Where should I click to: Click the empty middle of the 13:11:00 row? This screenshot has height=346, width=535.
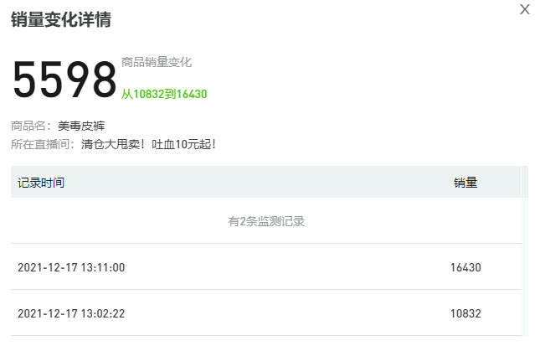[x=268, y=267]
